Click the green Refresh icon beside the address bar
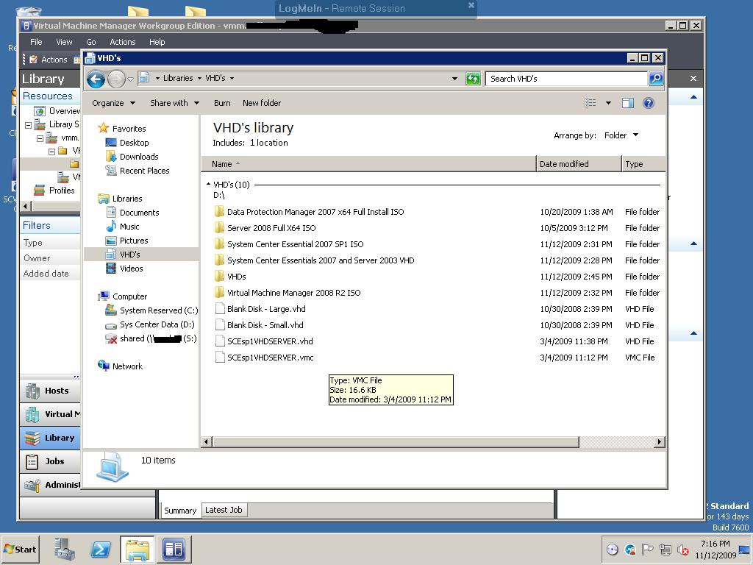 (x=473, y=78)
